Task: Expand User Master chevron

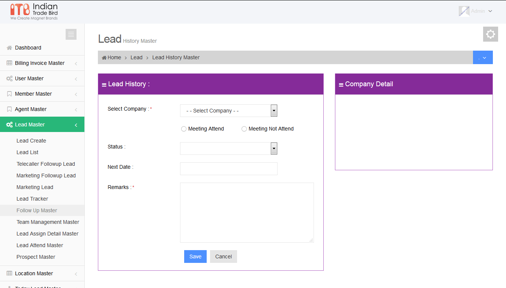Action: pos(76,79)
